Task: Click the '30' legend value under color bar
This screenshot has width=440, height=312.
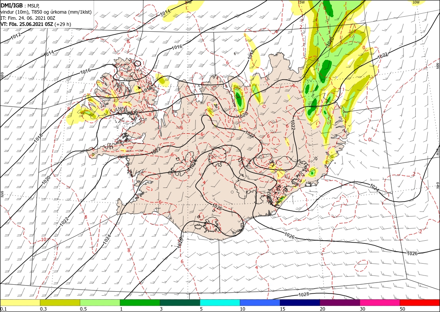Action: (x=363, y=309)
